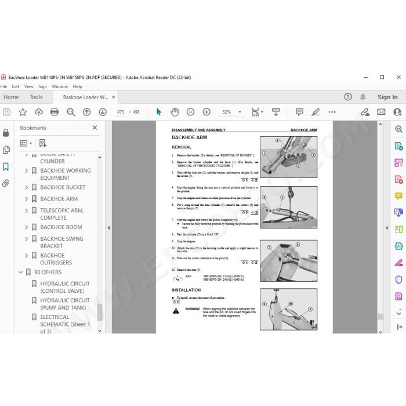Activate the Hand pan tool
Screen dimensions: 406x406
[x=175, y=112]
